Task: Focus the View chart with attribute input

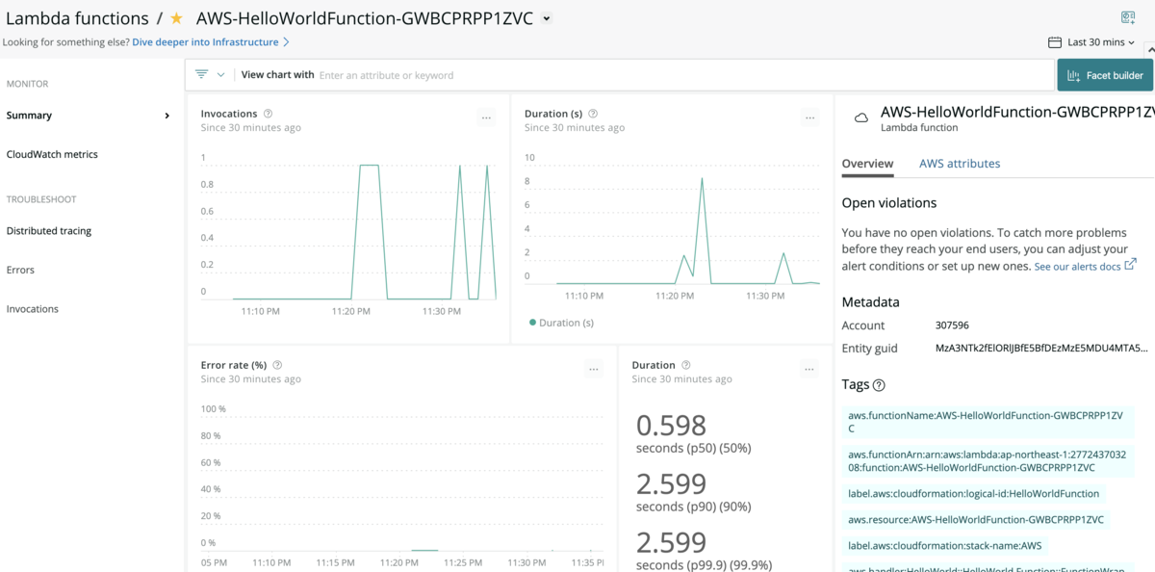Action: pyautogui.click(x=683, y=75)
